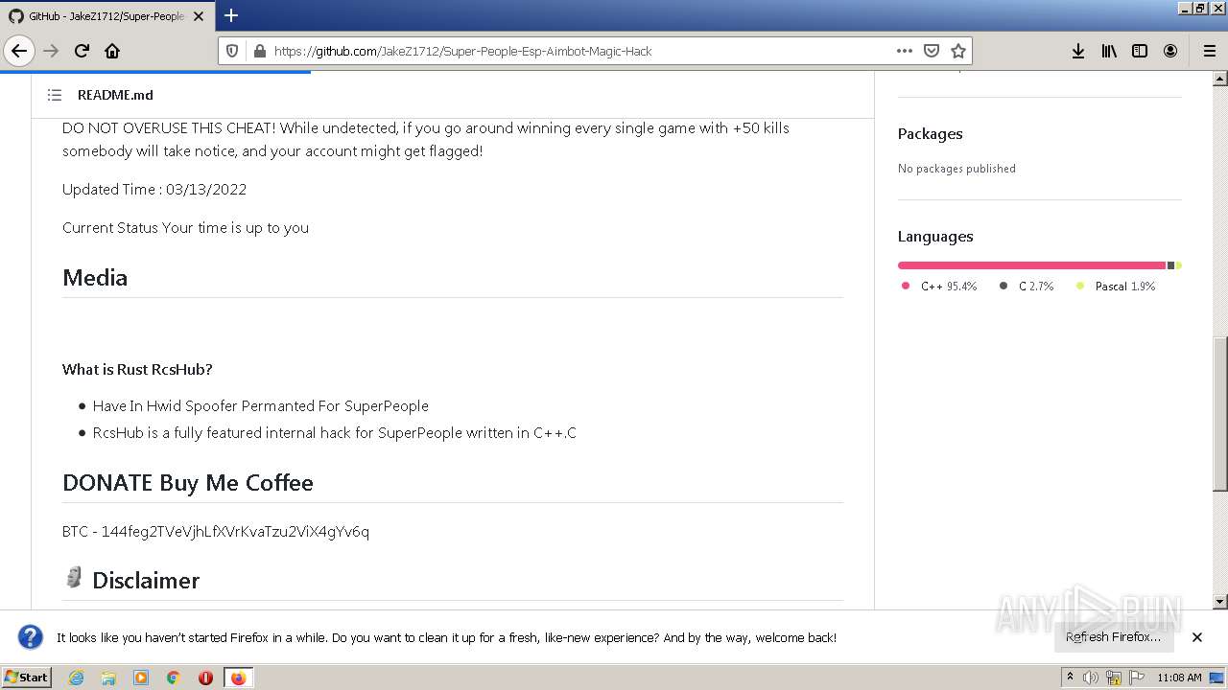Reload the current page
The image size is (1228, 690).
click(82, 51)
